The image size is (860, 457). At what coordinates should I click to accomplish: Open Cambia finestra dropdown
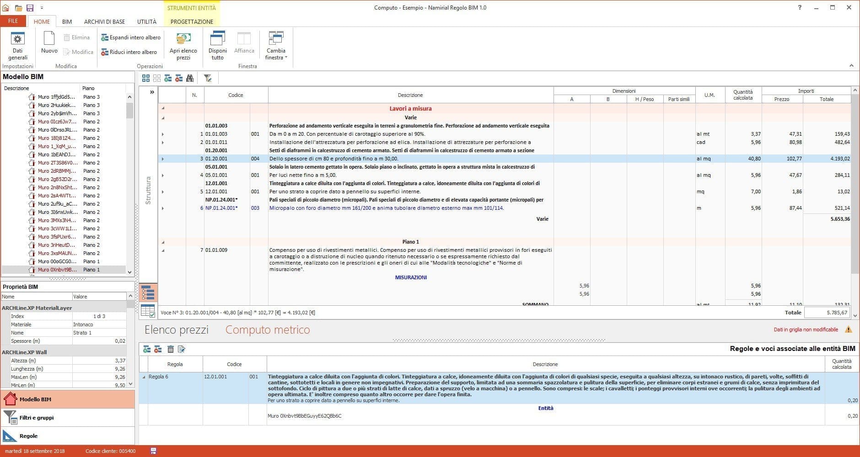[276, 46]
